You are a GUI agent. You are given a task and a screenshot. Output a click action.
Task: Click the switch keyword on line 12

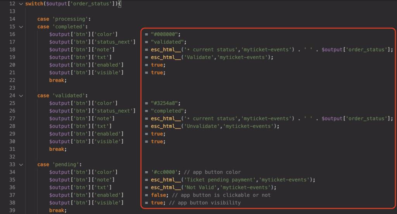[34, 4]
